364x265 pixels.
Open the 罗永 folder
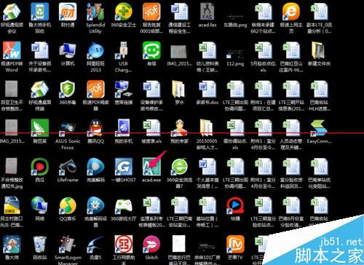[179, 89]
